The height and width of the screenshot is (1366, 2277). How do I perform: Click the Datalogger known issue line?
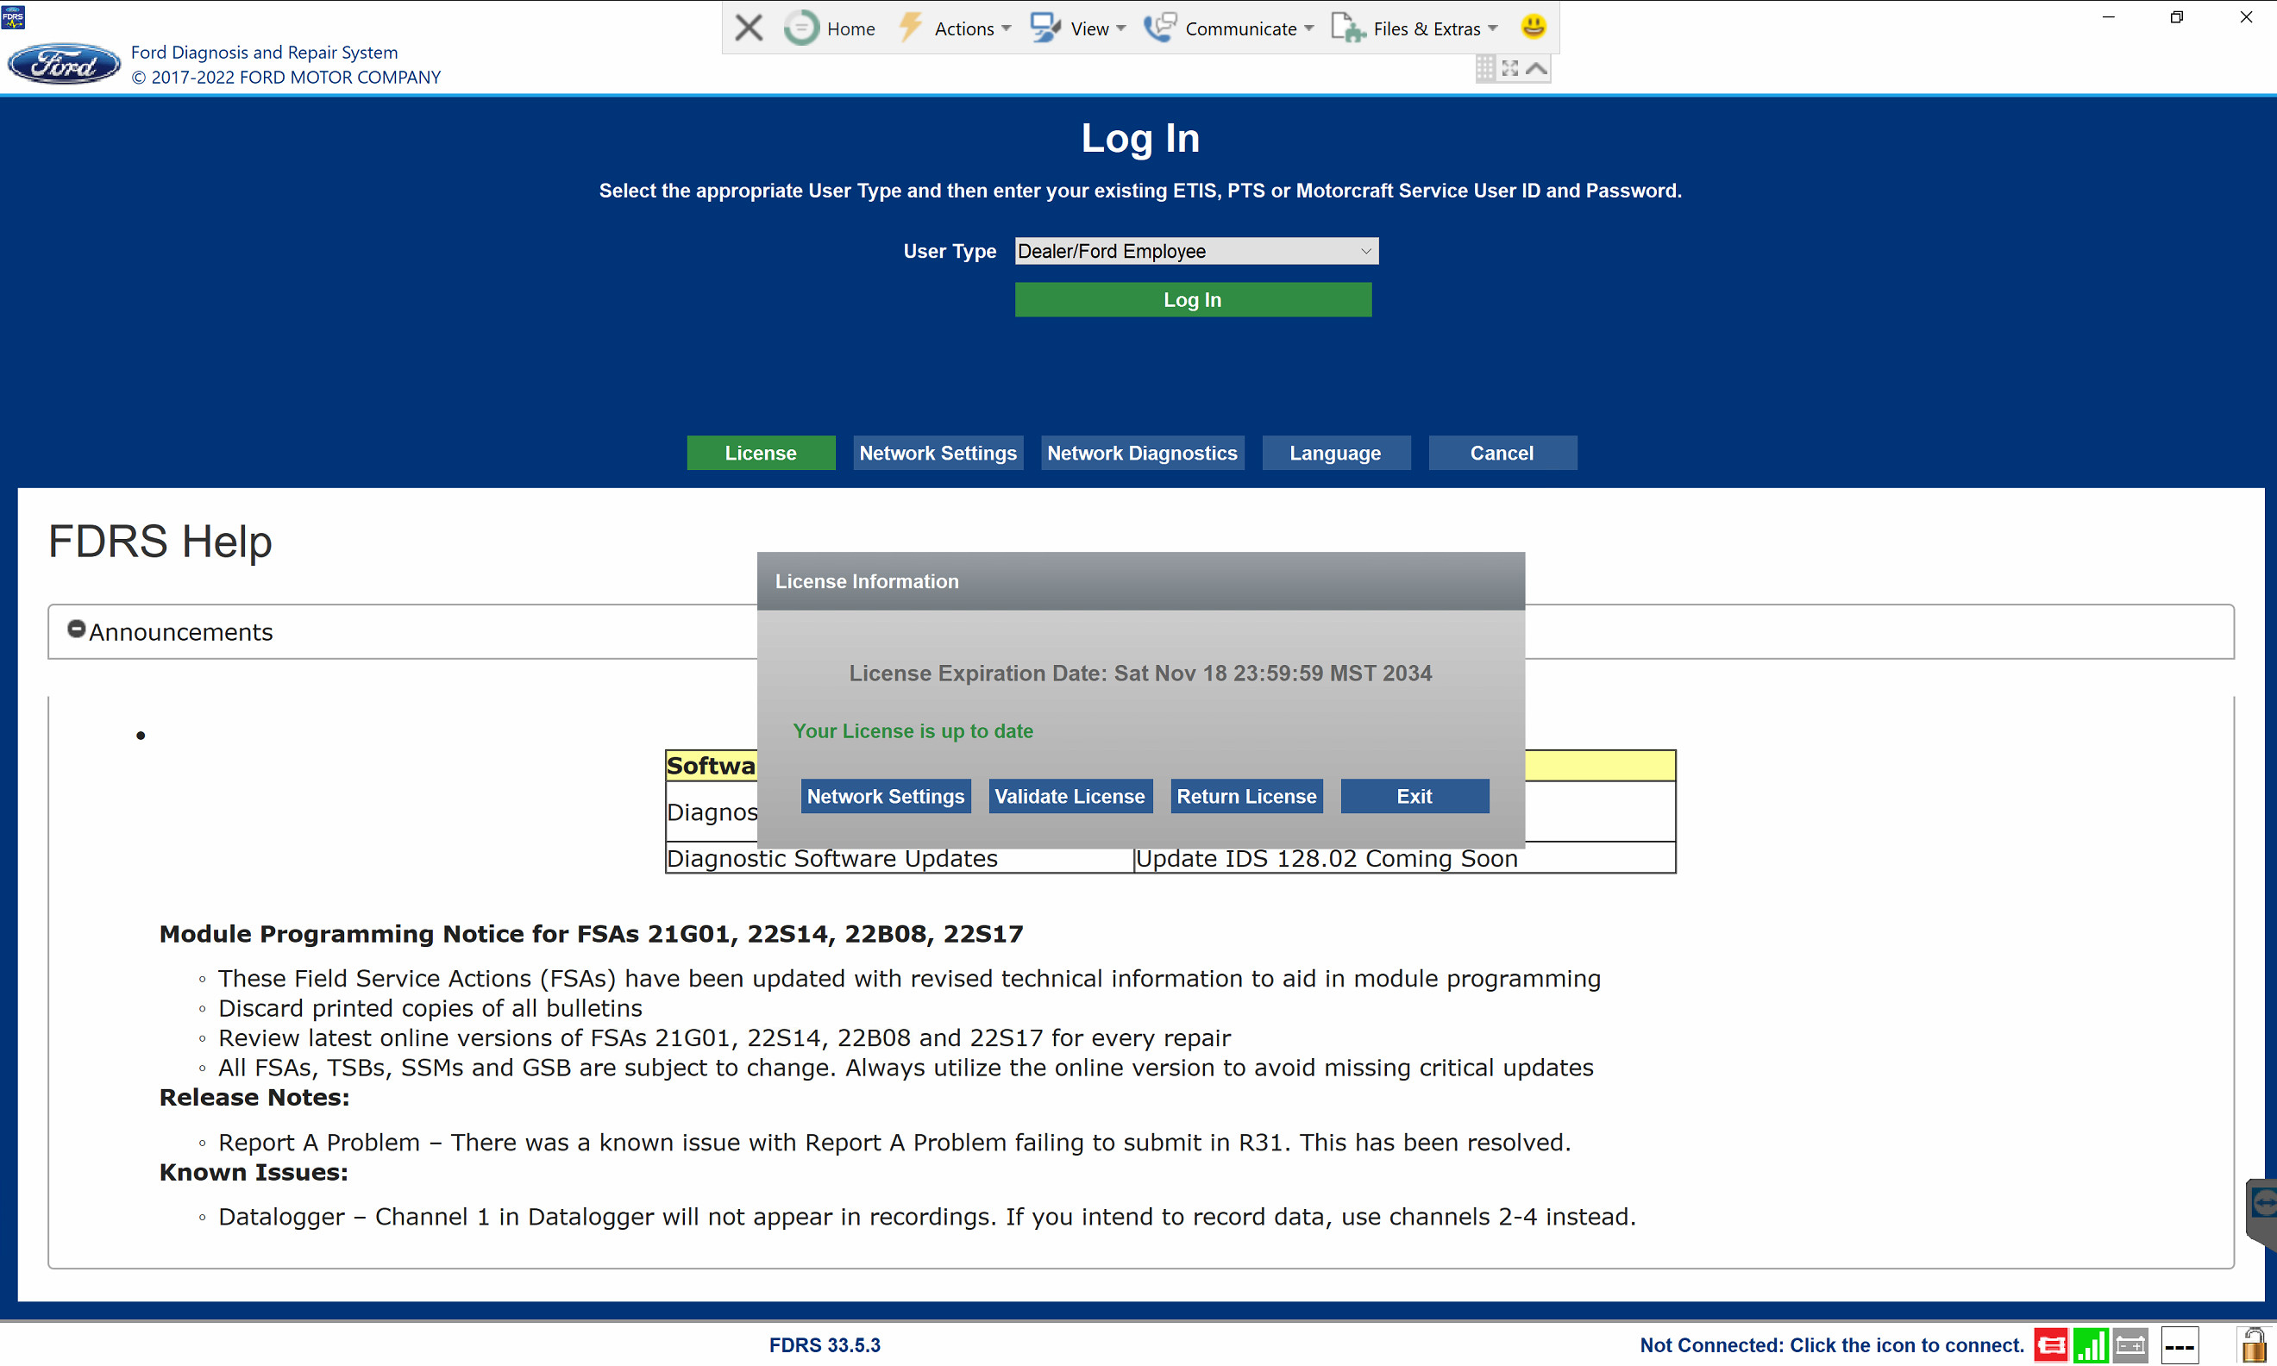927,1217
